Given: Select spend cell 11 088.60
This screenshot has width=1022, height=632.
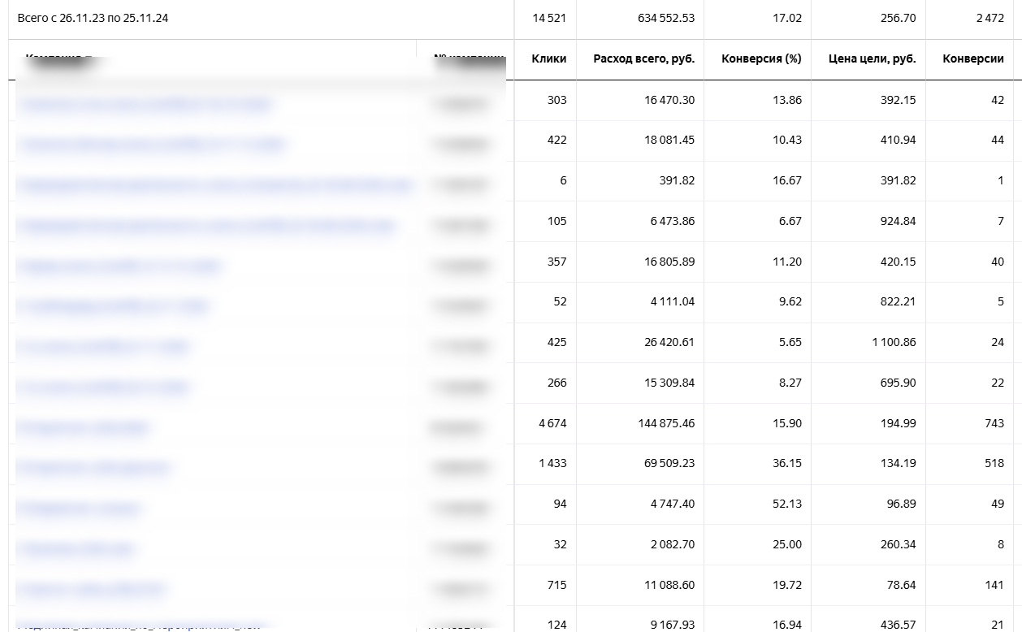Looking at the screenshot, I should 670,585.
